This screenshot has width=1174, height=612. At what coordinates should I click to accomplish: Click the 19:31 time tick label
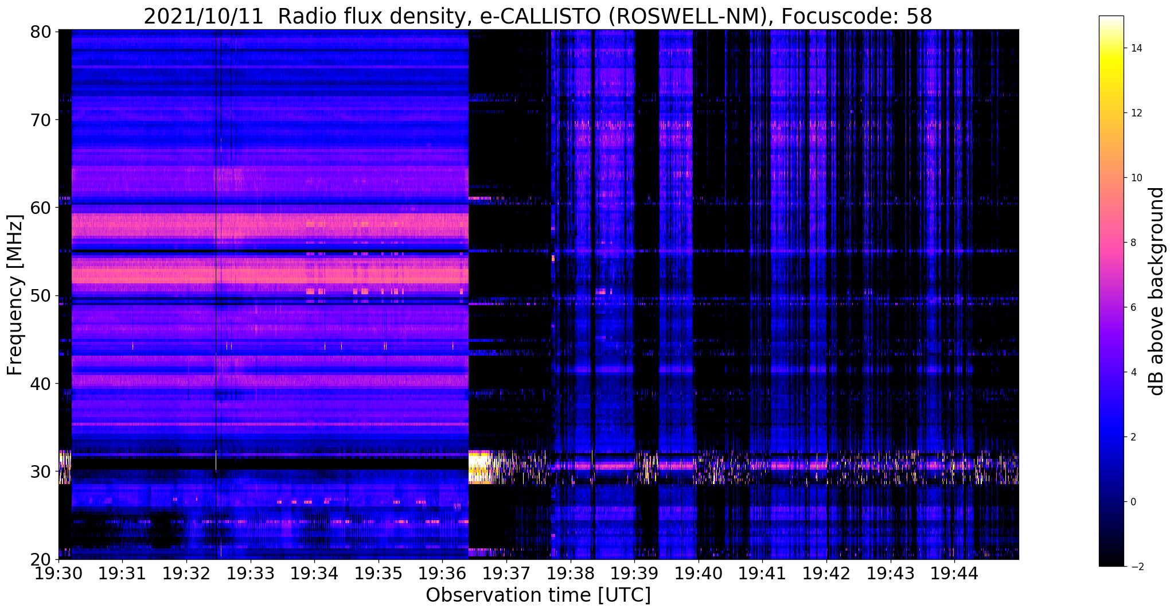click(122, 573)
